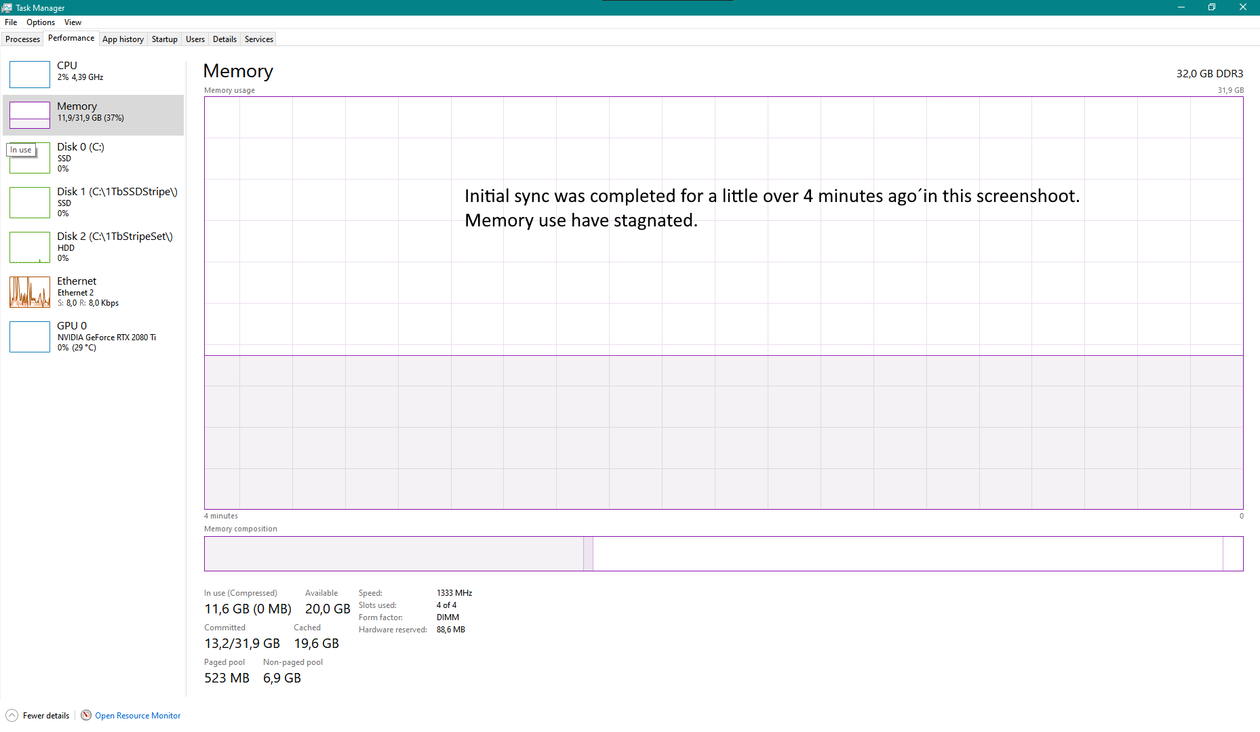The width and height of the screenshot is (1260, 732).
Task: Click the 1333 MHz speed value
Action: 454,593
